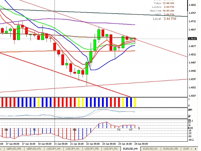Switch to the GBPUSD,M5 chart tab
The width and height of the screenshot is (201, 151).
14,149
